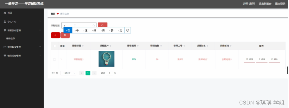Sort by 课程视频 column arrows

point(138,46)
